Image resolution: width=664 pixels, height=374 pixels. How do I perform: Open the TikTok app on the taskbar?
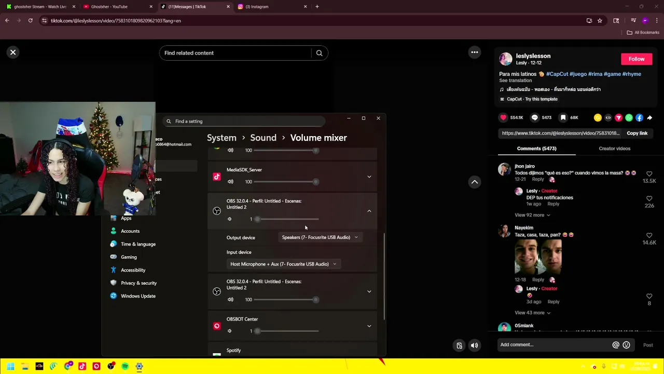click(82, 366)
